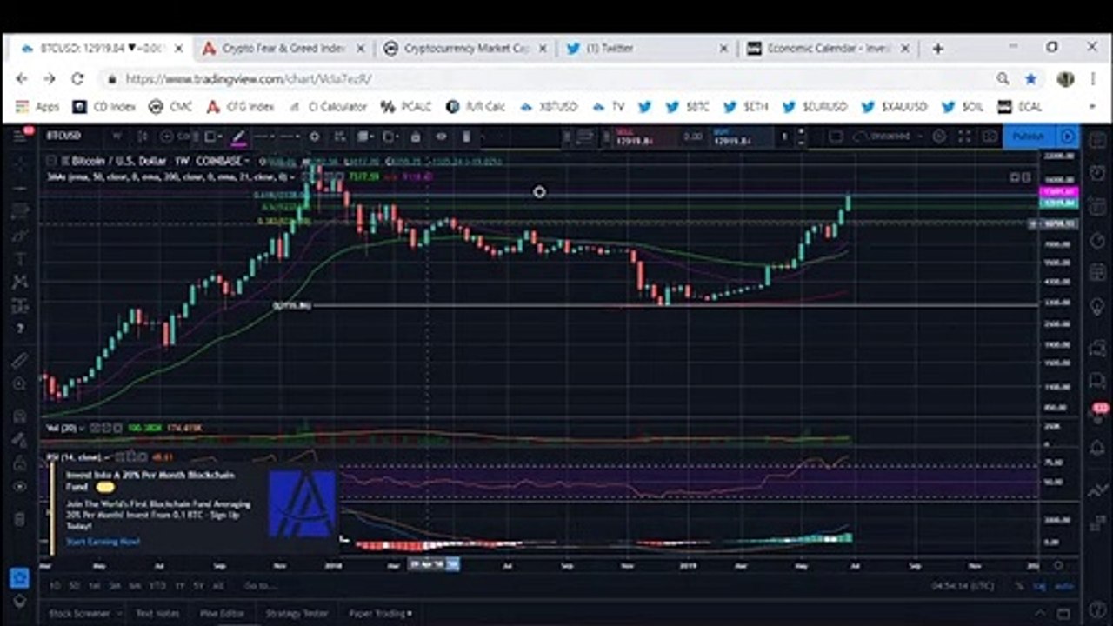
Task: Open the CI Calculator bookmark
Action: [x=329, y=107]
